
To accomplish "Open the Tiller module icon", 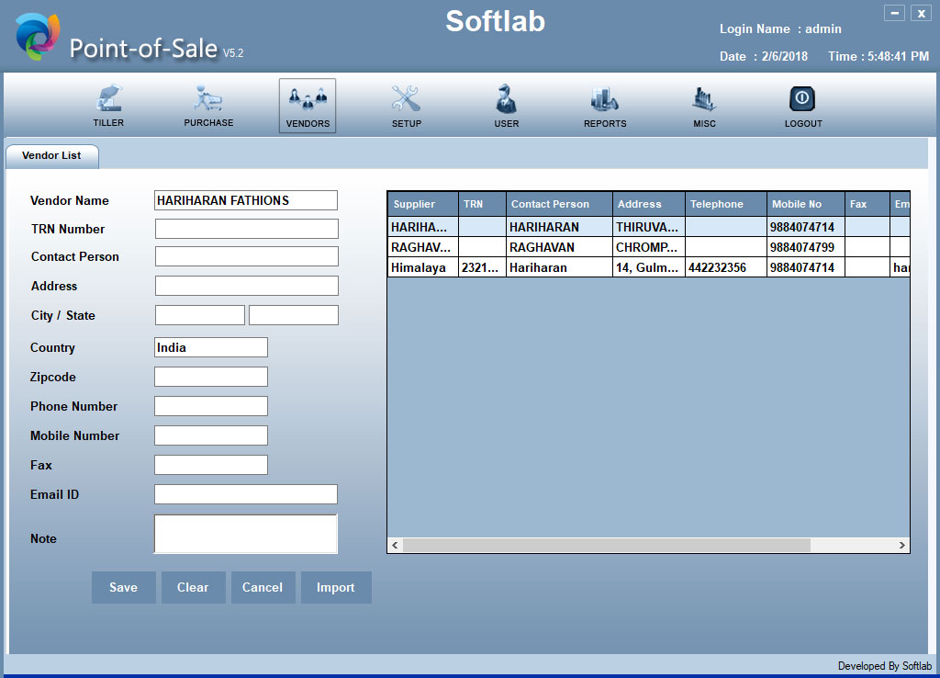I will [x=108, y=99].
